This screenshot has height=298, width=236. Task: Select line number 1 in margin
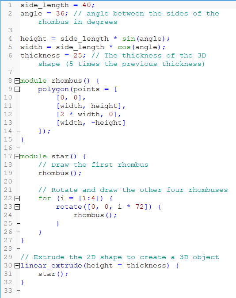point(10,5)
